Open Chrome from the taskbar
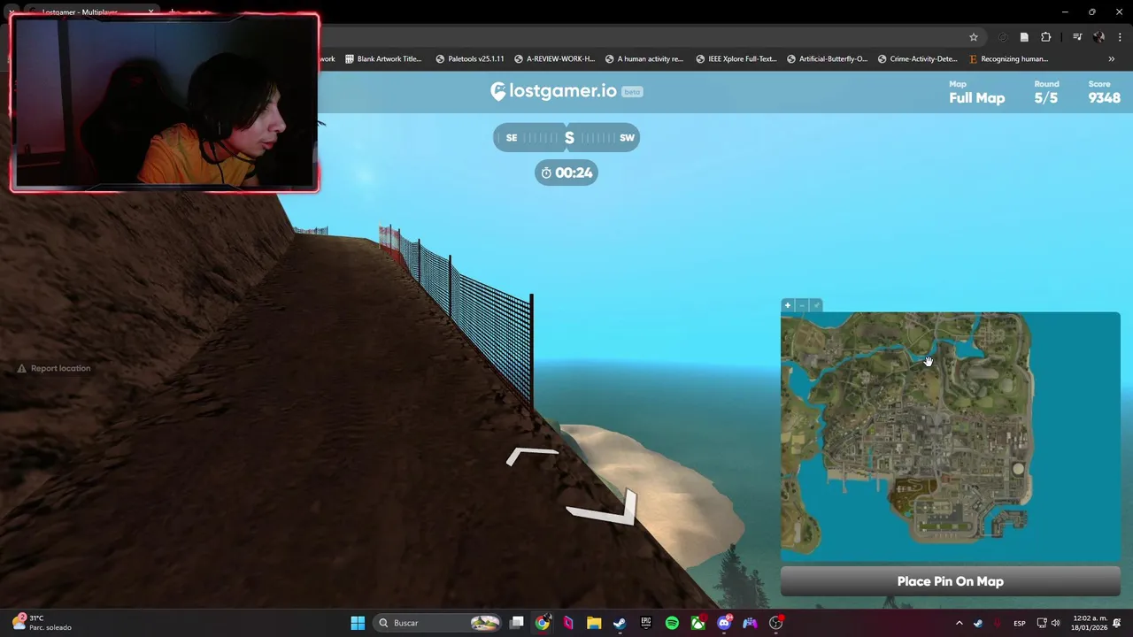The height and width of the screenshot is (637, 1133). (543, 623)
